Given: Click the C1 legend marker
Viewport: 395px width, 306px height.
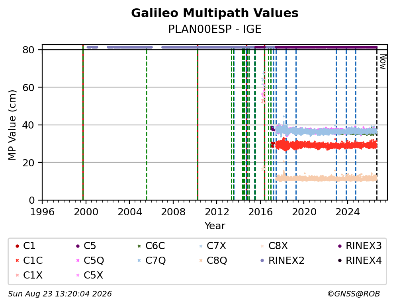Looking at the screenshot, I should tap(17, 246).
